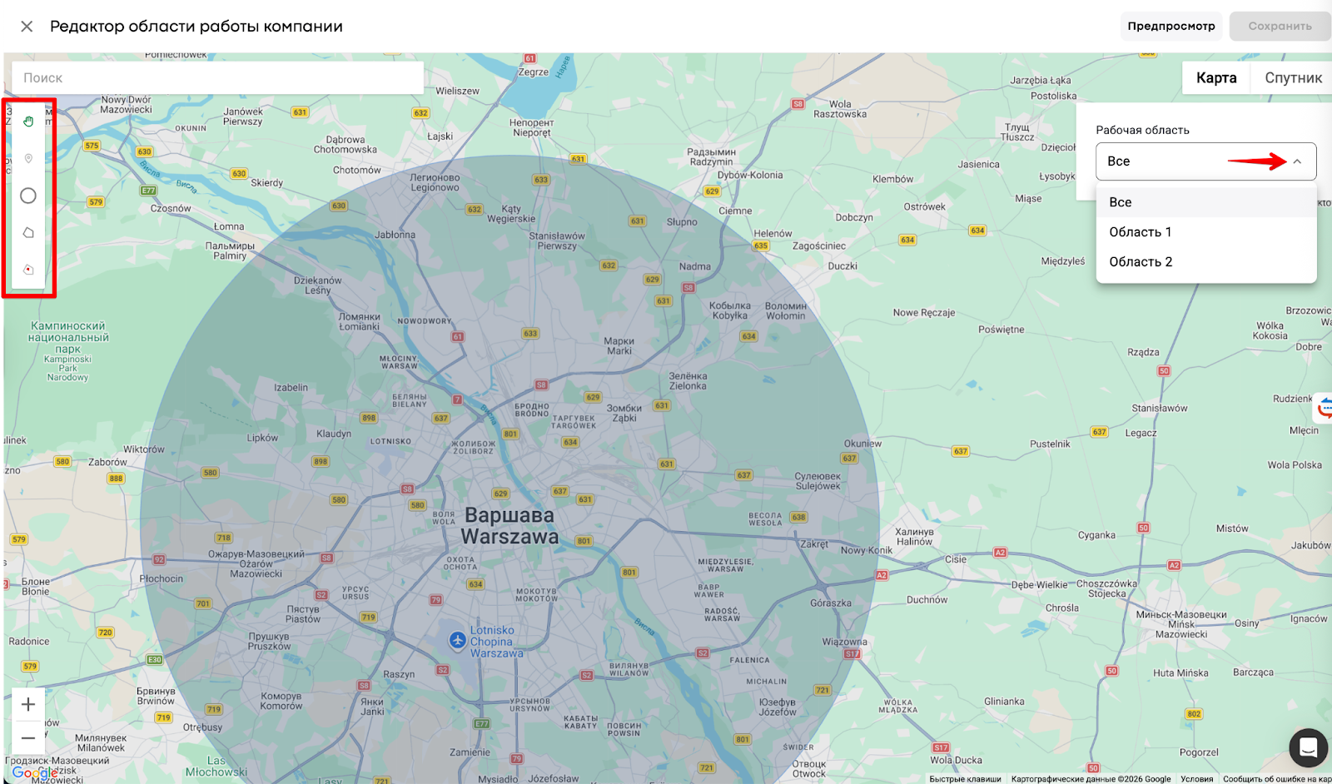Focus the Поиск search field

217,77
